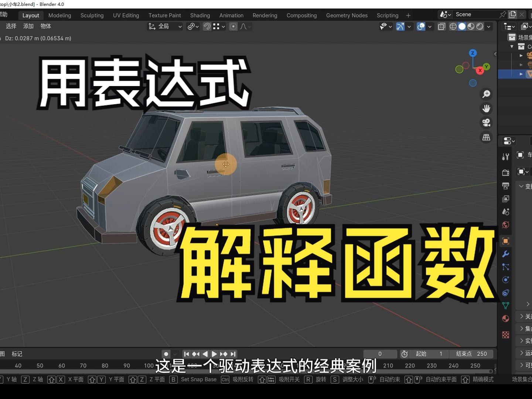Open the Geometry Nodes workspace tab
Image resolution: width=532 pixels, height=399 pixels.
coord(347,15)
